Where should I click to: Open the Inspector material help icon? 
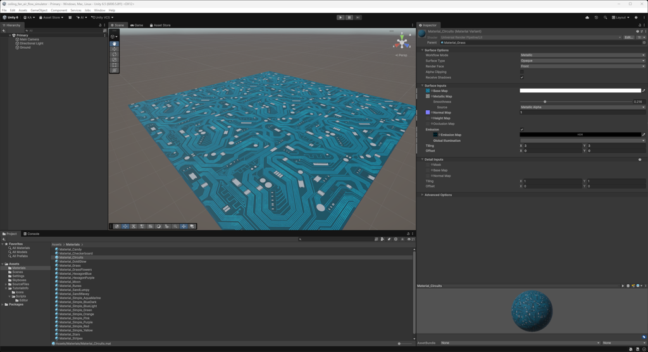(x=638, y=32)
